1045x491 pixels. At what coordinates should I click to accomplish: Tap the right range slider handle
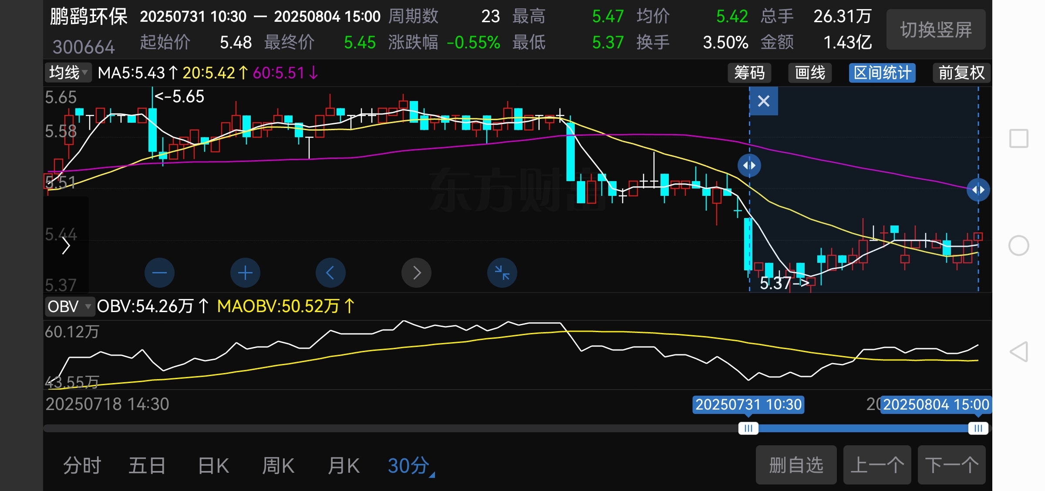[x=978, y=428]
